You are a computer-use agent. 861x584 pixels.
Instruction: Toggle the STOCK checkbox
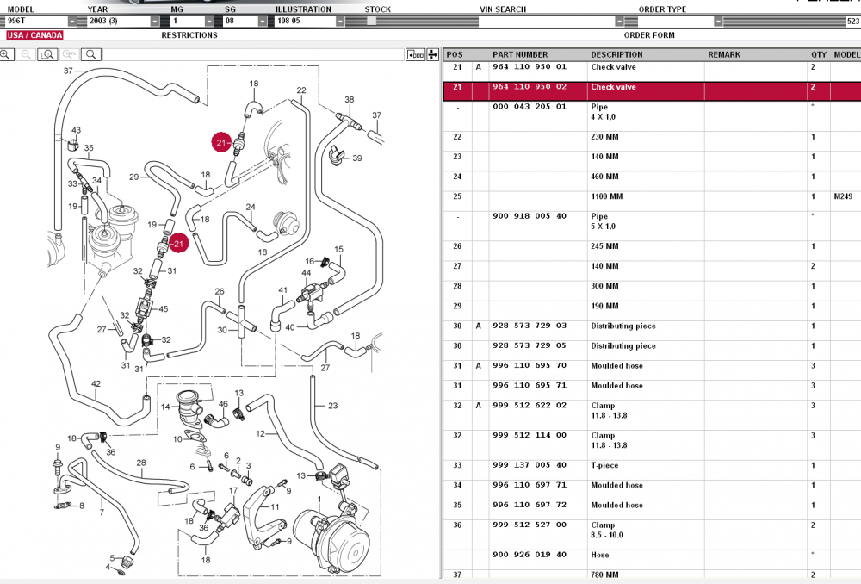(x=371, y=21)
